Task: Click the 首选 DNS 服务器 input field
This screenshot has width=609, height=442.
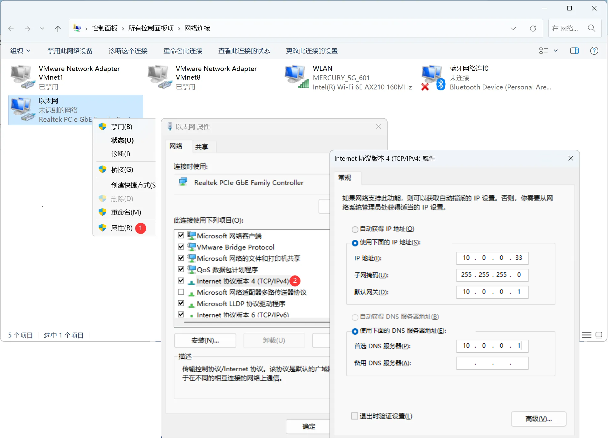Action: pyautogui.click(x=492, y=346)
